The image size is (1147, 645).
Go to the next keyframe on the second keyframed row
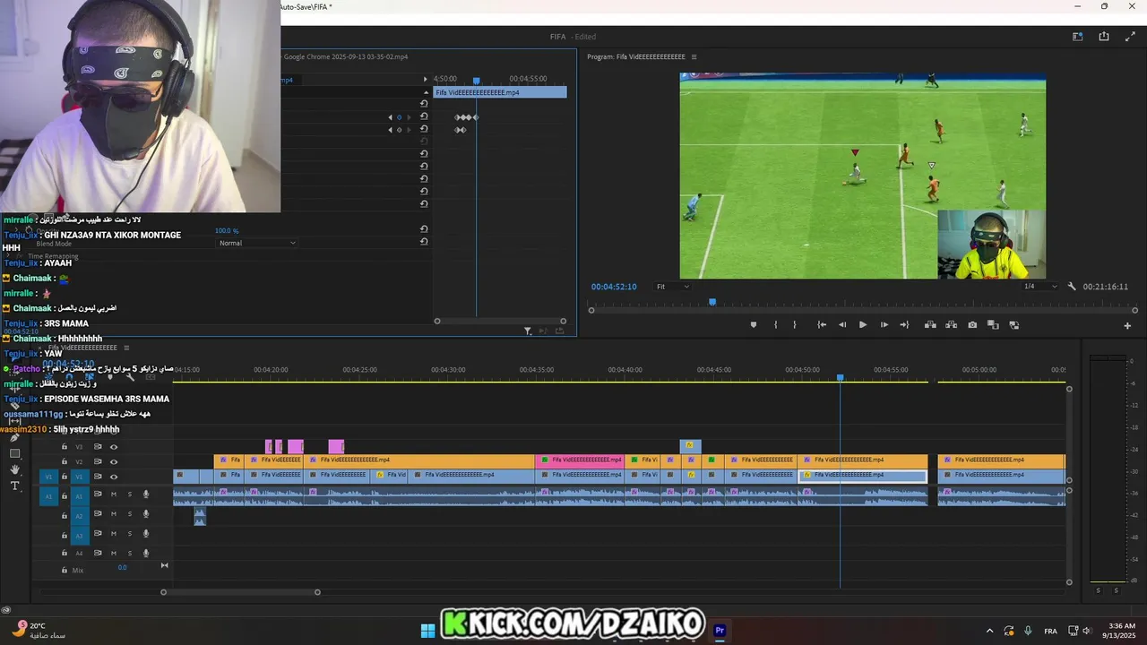click(410, 130)
